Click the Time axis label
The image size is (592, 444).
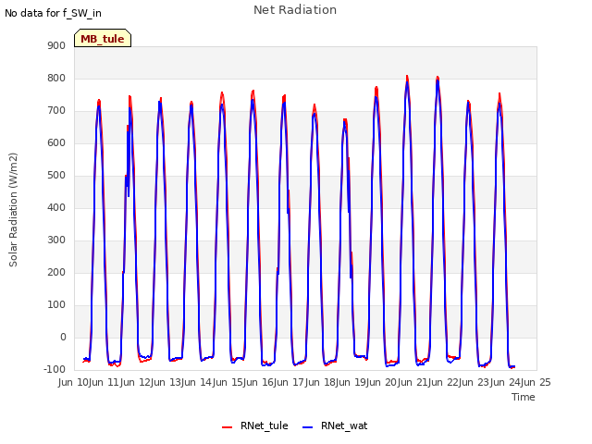coord(524,397)
